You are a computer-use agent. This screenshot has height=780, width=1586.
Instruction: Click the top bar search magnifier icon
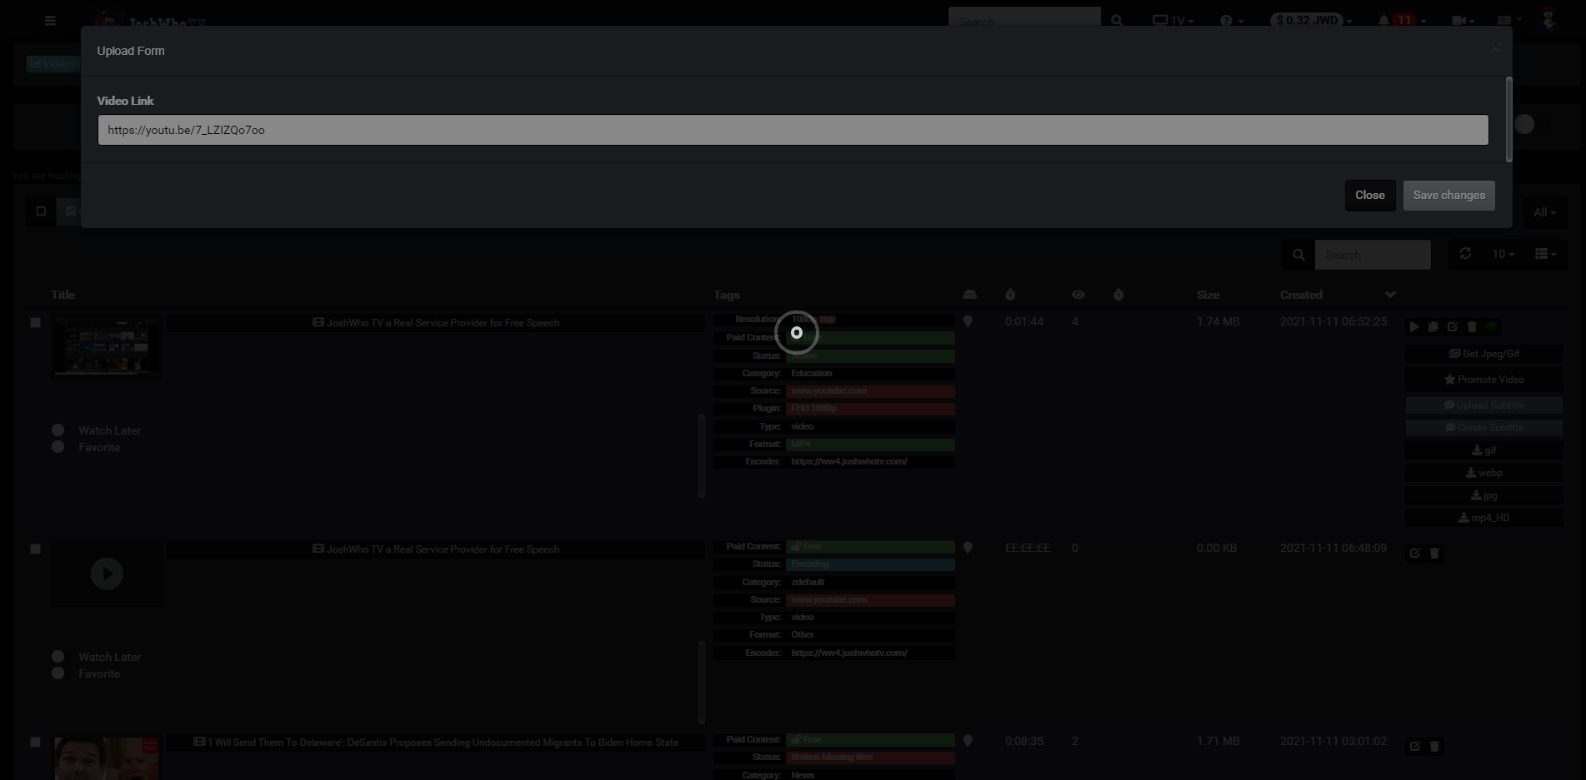(x=1117, y=21)
